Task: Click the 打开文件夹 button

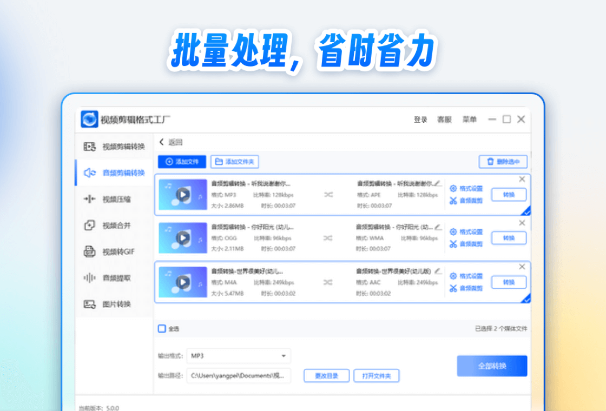Action: pos(377,375)
